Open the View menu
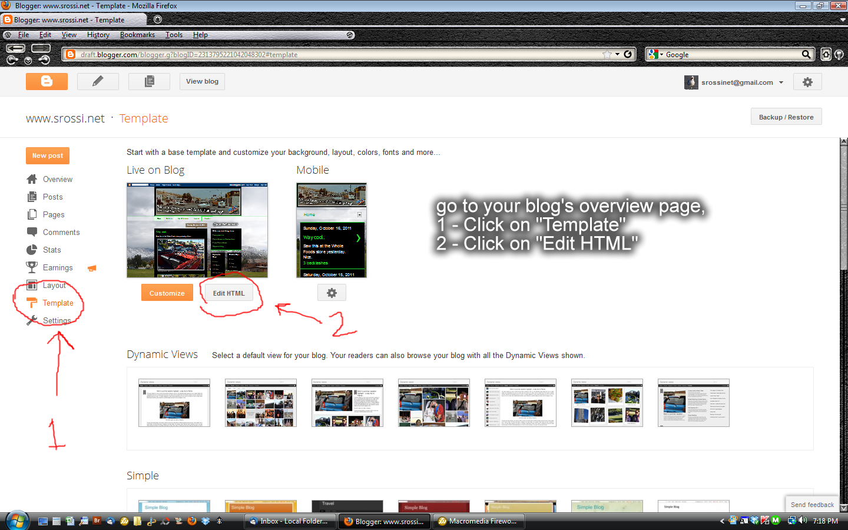The width and height of the screenshot is (848, 530). [x=69, y=35]
